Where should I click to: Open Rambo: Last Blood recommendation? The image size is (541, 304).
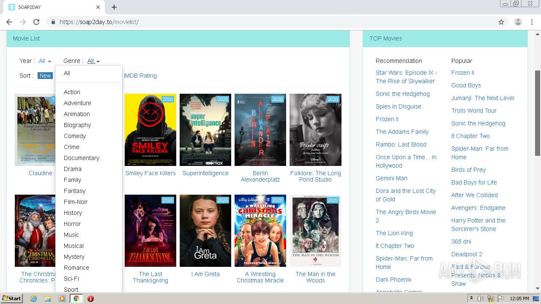(x=401, y=144)
